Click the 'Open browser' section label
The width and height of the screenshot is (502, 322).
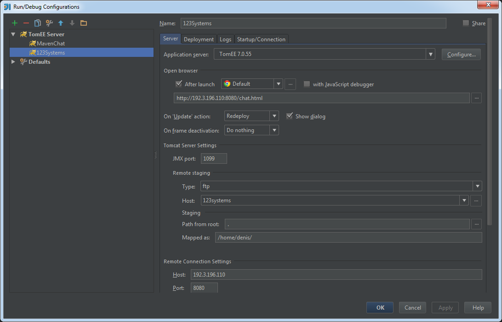(x=181, y=71)
